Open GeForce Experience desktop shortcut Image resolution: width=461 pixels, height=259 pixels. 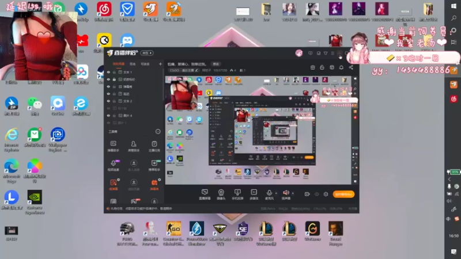tap(35, 202)
